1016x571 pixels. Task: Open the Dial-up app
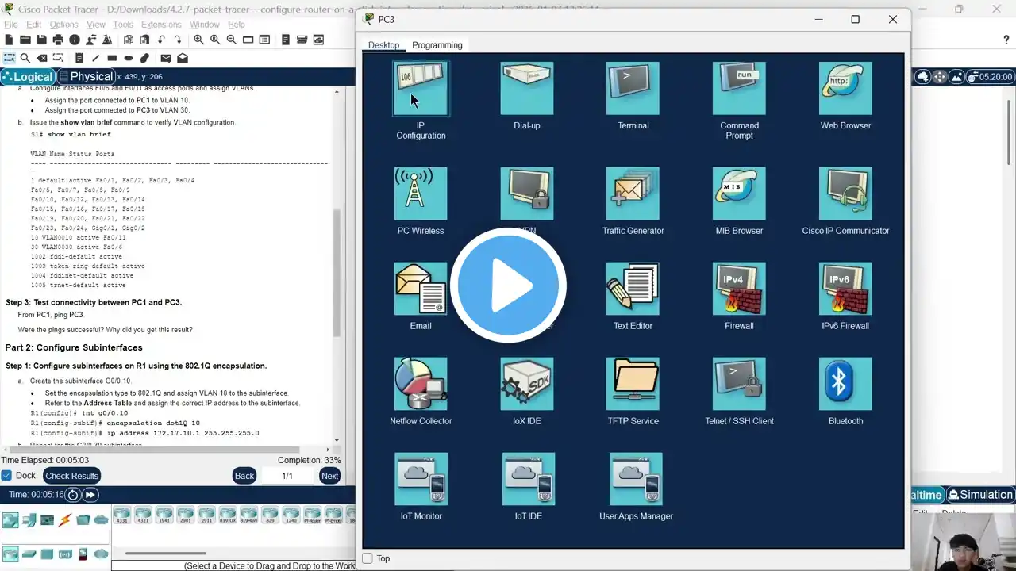[527, 89]
